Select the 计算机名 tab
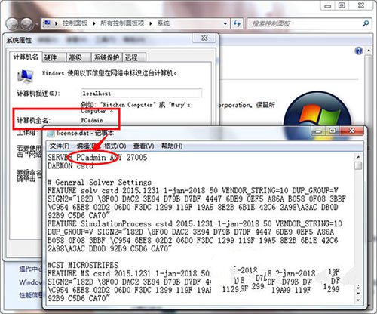 coord(26,57)
